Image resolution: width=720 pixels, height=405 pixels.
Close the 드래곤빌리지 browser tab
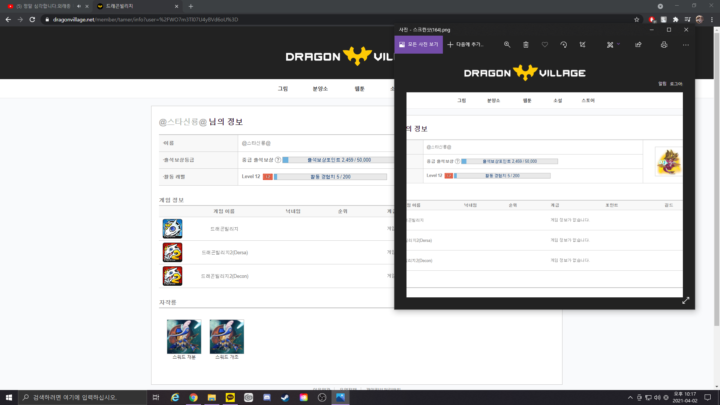177,6
